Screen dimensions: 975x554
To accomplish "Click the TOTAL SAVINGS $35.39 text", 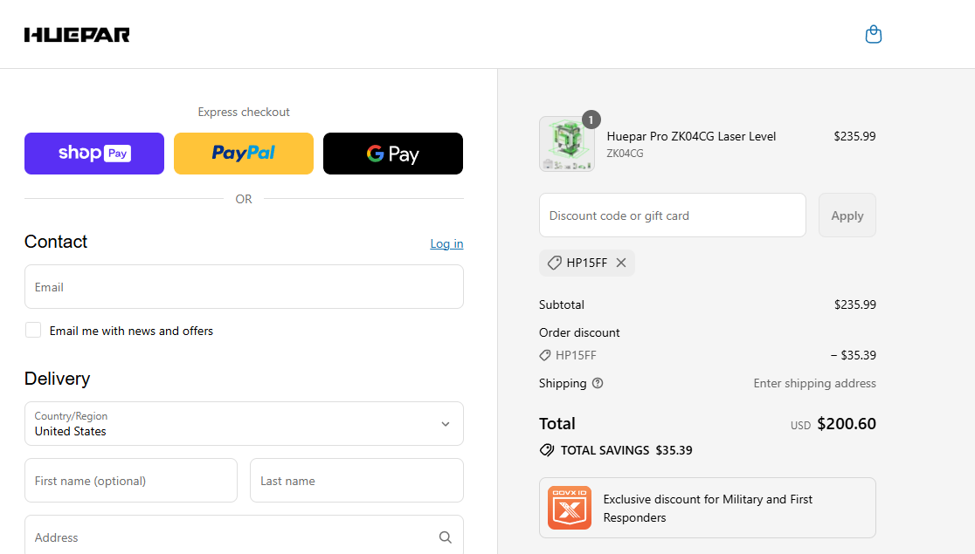I will 626,450.
